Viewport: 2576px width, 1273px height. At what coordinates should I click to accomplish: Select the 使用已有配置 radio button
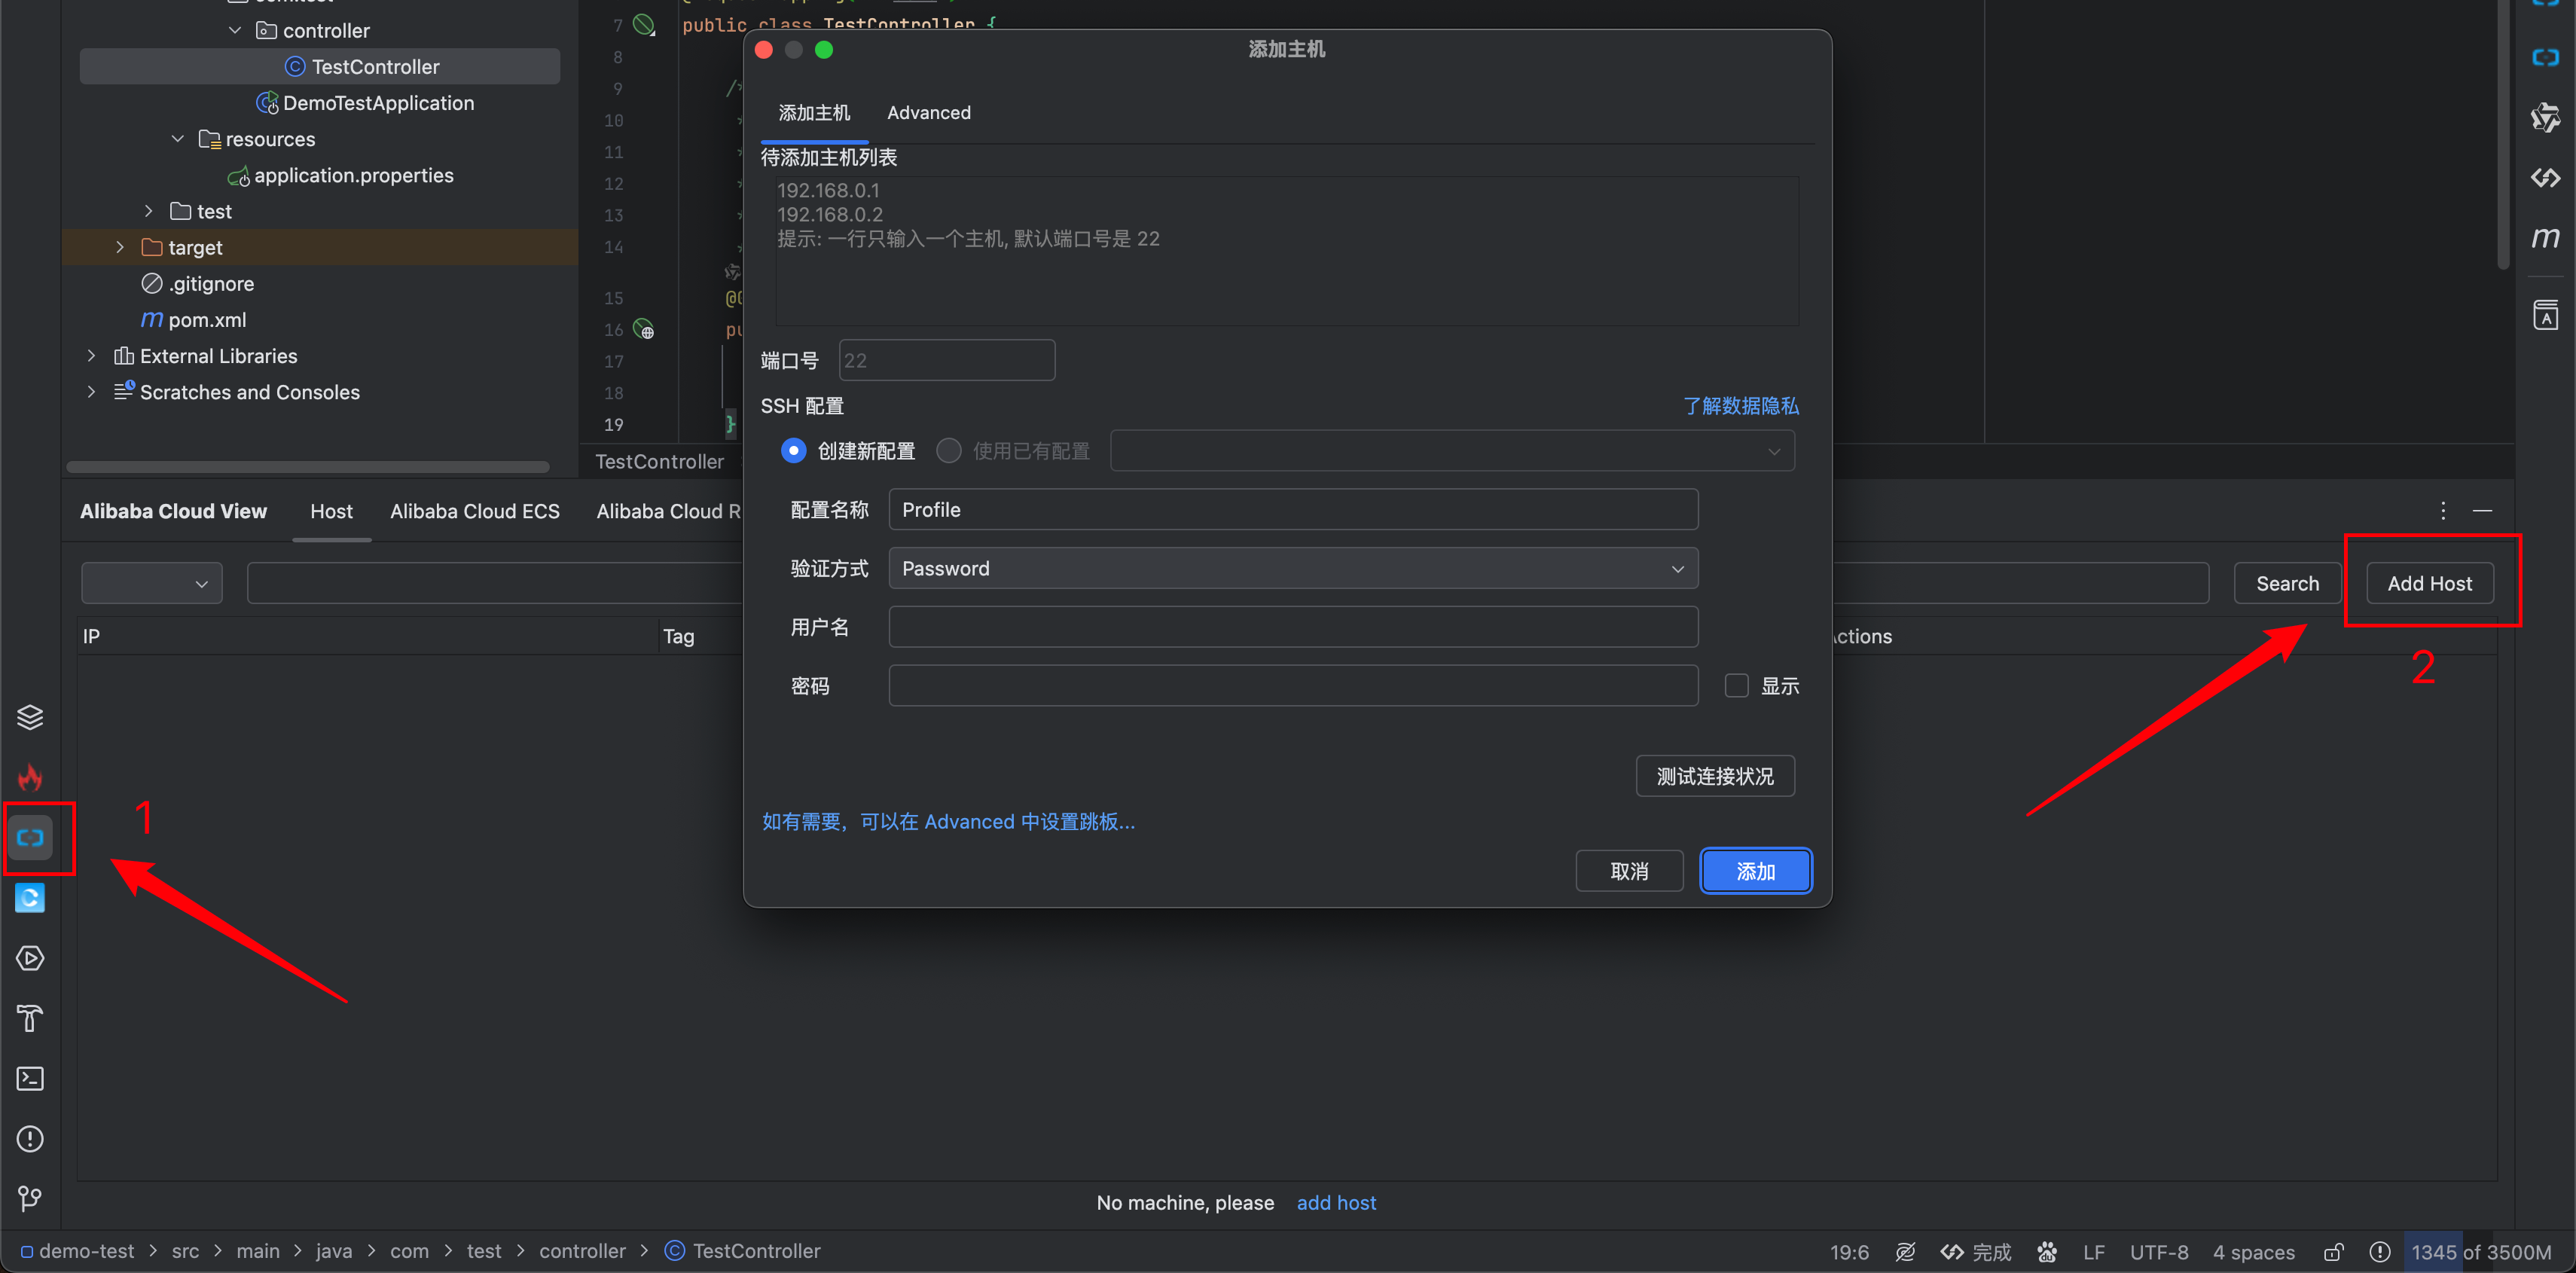(x=950, y=448)
